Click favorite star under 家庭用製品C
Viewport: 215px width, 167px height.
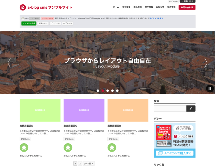[68, 148]
